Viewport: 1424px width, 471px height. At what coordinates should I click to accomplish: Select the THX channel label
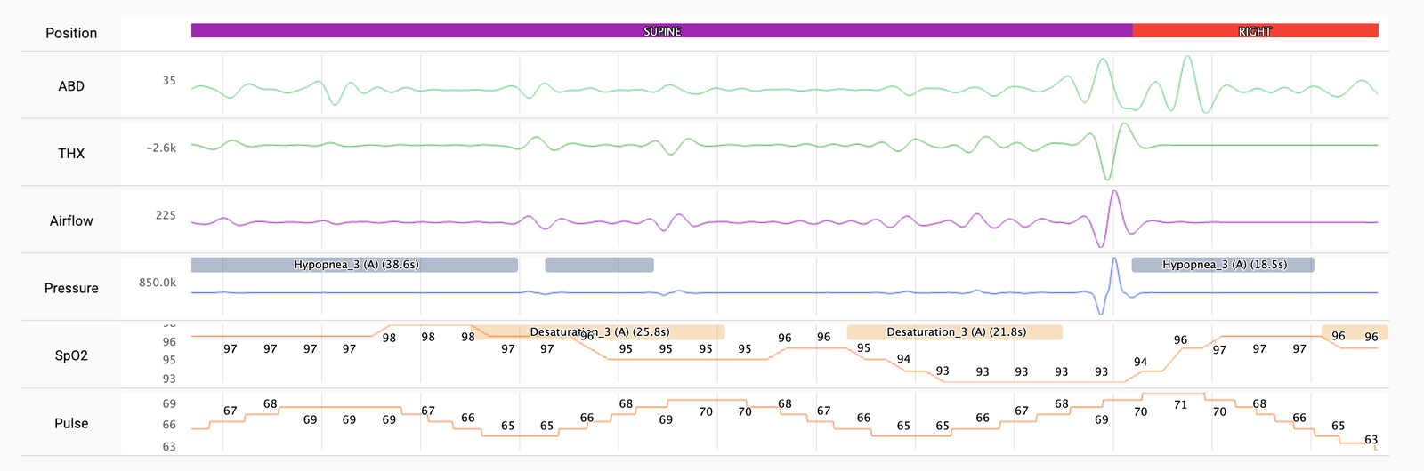[71, 154]
